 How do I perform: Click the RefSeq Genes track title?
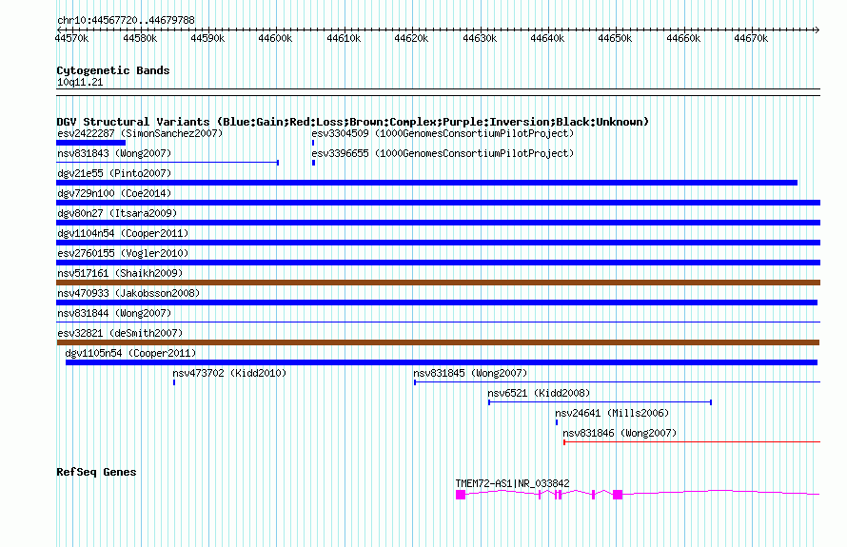pos(96,472)
